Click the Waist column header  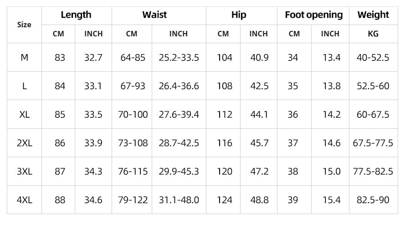pyautogui.click(x=154, y=15)
